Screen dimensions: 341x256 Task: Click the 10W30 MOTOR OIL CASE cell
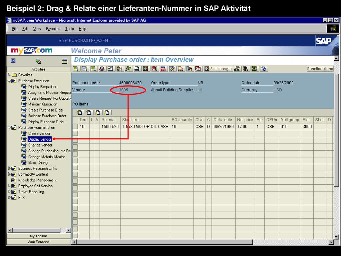point(145,126)
